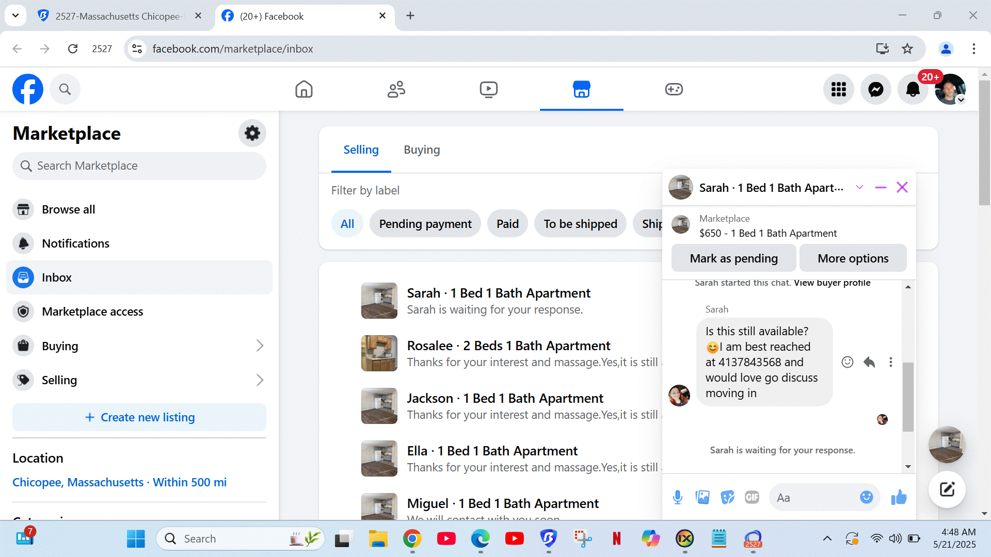Change location Chicopee, Massachusetts link
Image resolution: width=991 pixels, height=557 pixels.
click(120, 482)
